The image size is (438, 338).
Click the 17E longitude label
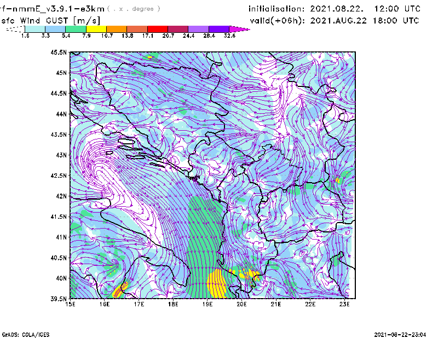(x=139, y=304)
